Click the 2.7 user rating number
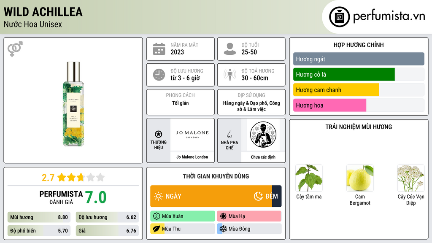The height and width of the screenshot is (243, 432). (48, 178)
